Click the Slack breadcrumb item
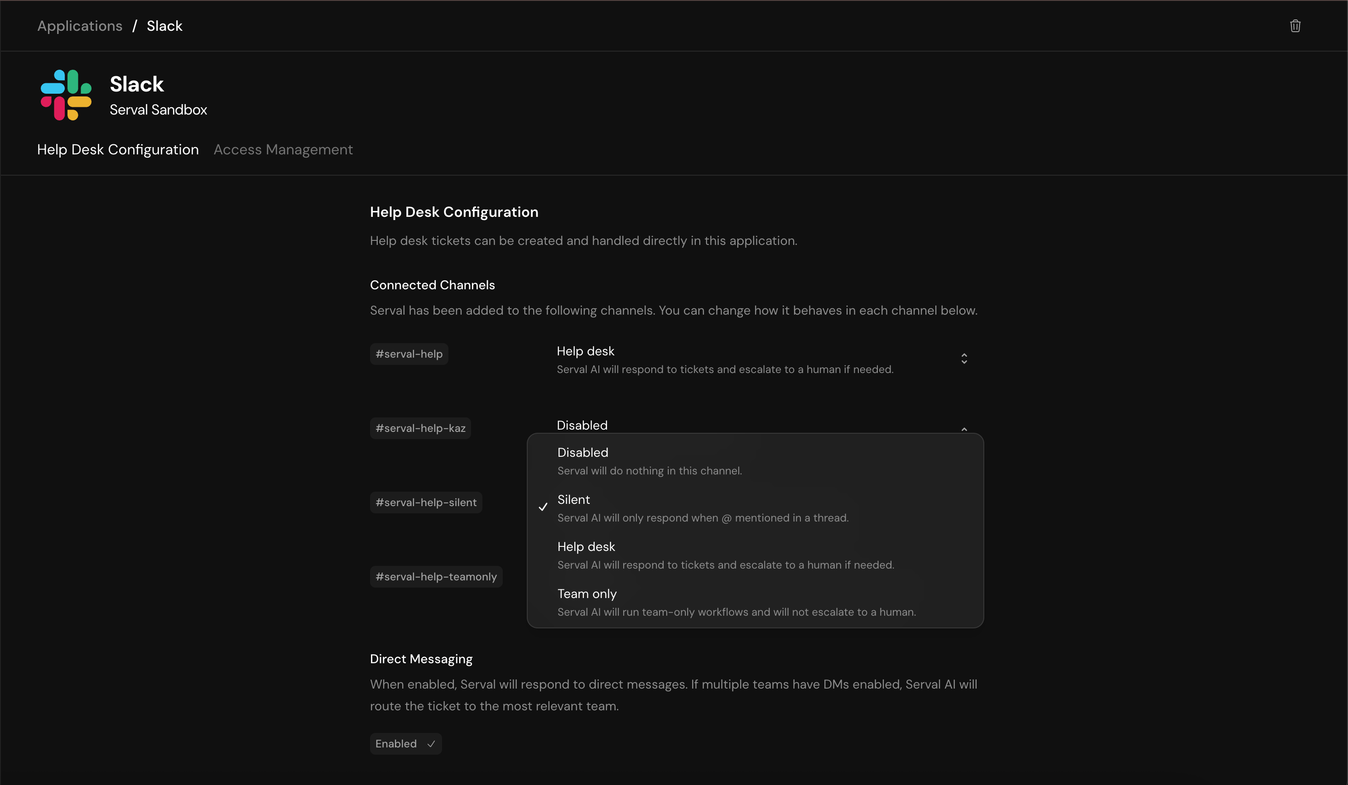 point(164,26)
